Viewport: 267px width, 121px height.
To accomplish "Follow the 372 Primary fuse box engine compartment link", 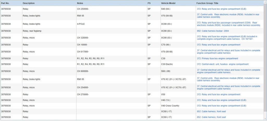I will coord(217,59).
